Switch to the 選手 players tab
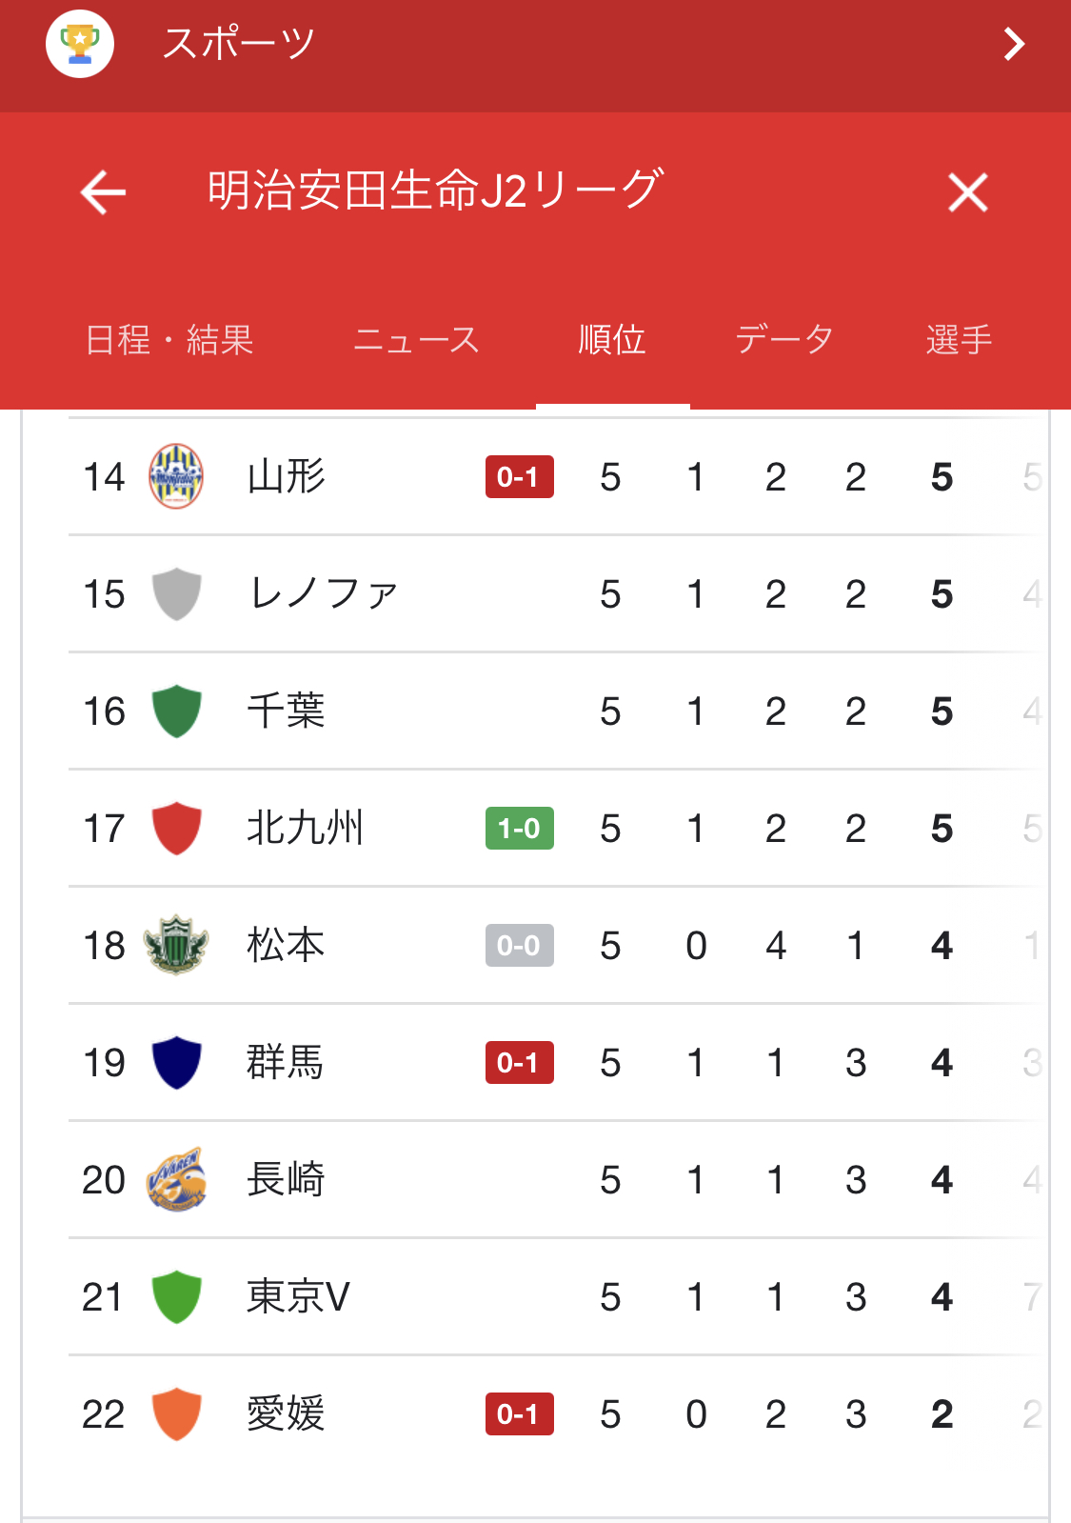This screenshot has height=1523, width=1071. (x=959, y=340)
